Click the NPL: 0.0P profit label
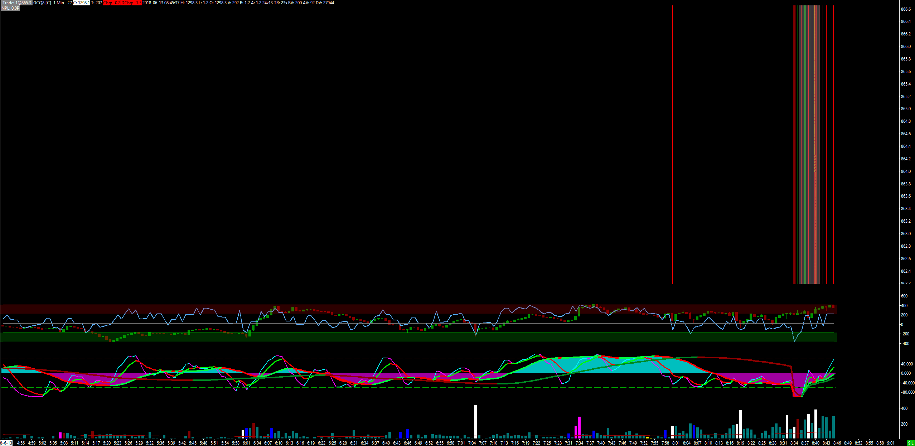 point(10,8)
